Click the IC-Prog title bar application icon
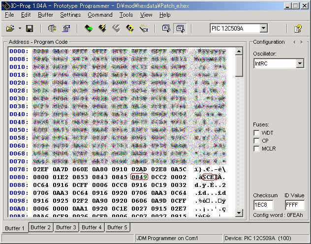The image size is (311, 244). click(7, 6)
